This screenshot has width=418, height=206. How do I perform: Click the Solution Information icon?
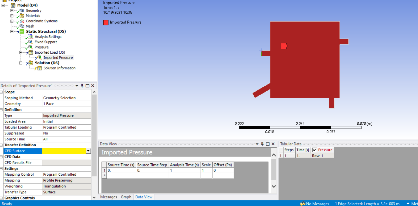tap(39, 68)
